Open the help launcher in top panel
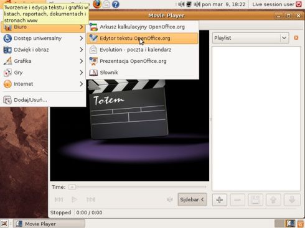The height and width of the screenshot is (228, 305). [x=116, y=4]
